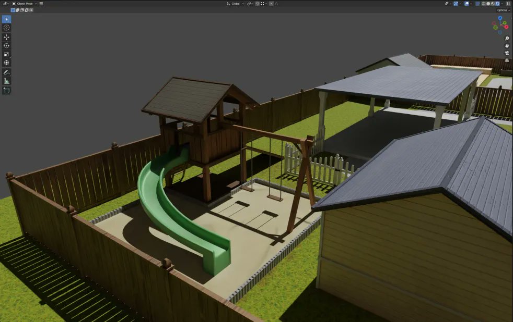Set selection mode to new selection
Image resolution: width=513 pixels, height=322 pixels.
13,10
